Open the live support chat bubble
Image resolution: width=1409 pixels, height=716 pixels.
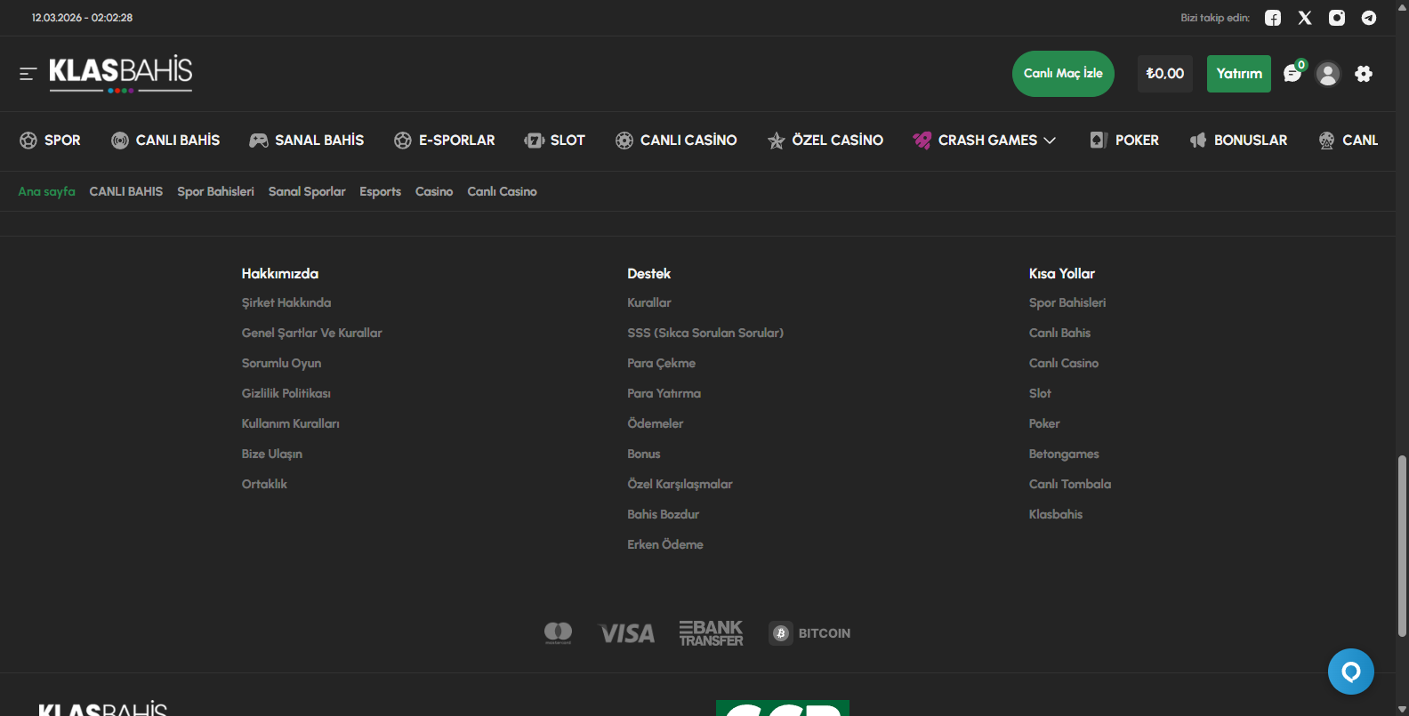[1350, 672]
